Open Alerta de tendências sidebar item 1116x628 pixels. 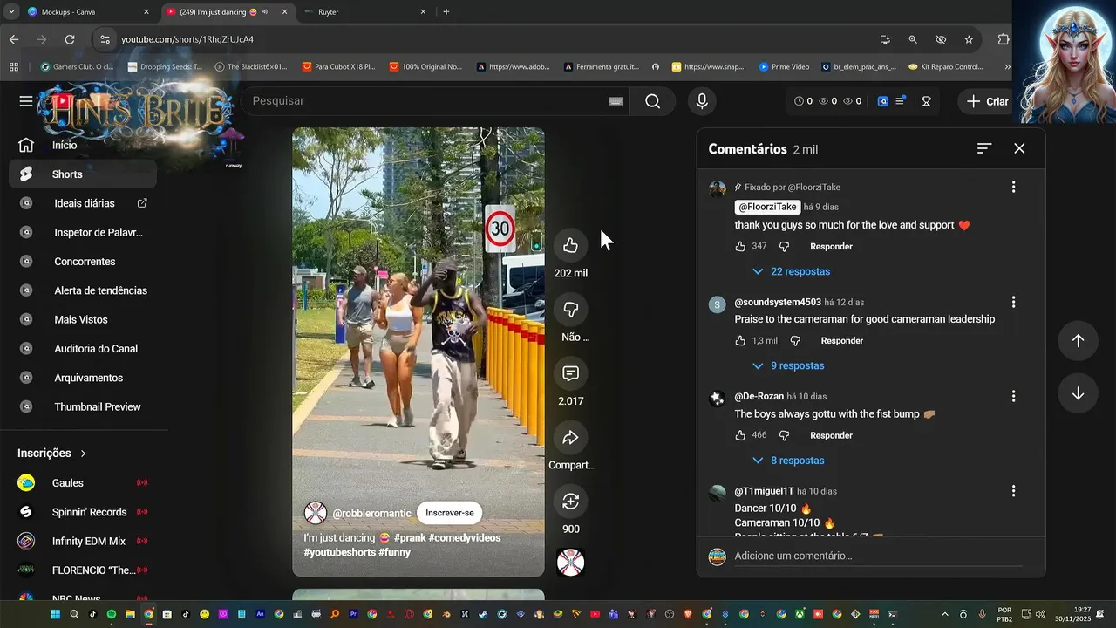83,290
